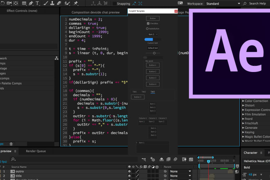Click the sync settings icon left of Workspace
Viewport: 270px width, 180px height.
[x=180, y=3]
